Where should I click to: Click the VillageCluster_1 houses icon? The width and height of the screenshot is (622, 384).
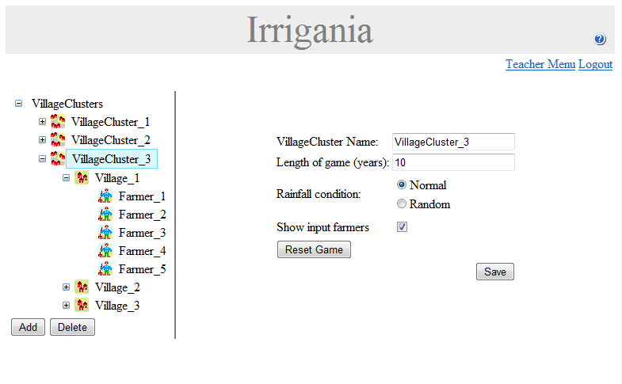click(58, 122)
